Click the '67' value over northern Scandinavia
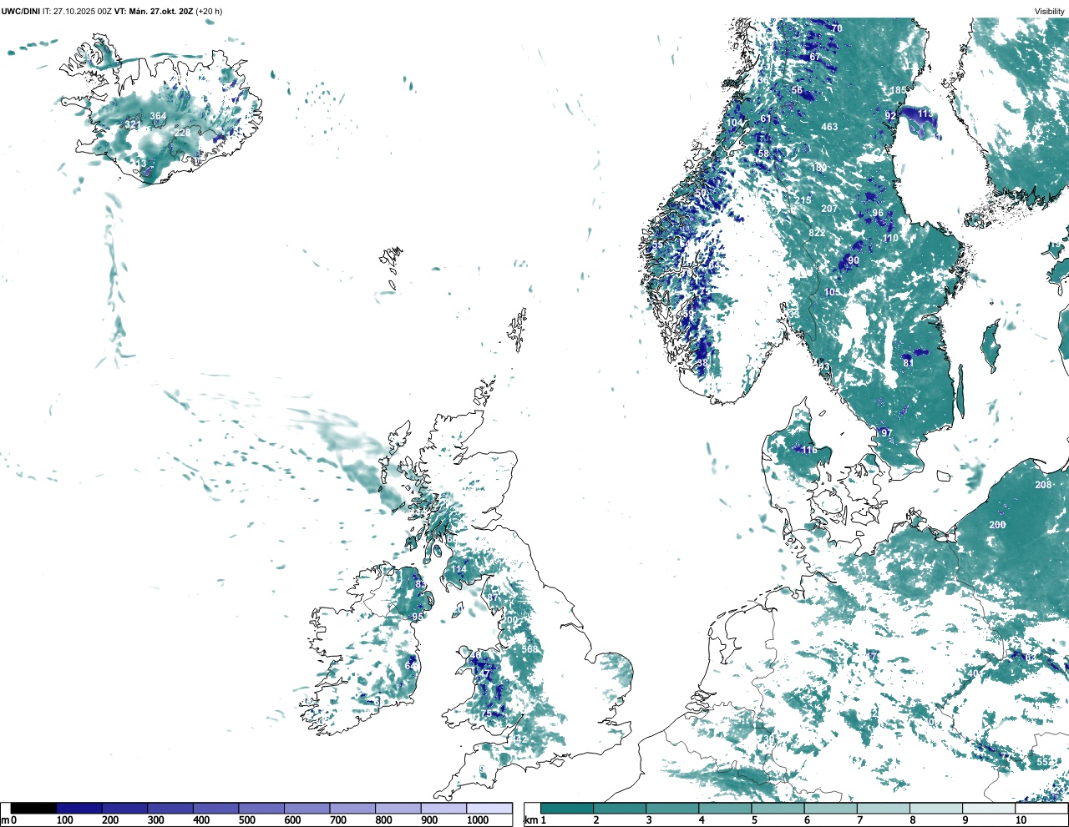Screen dimensions: 1069x827 (x=815, y=57)
